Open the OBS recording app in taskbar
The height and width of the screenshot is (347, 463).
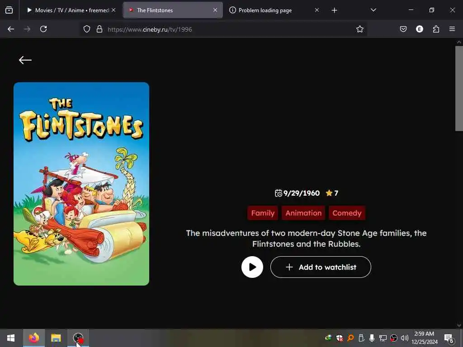(78, 338)
